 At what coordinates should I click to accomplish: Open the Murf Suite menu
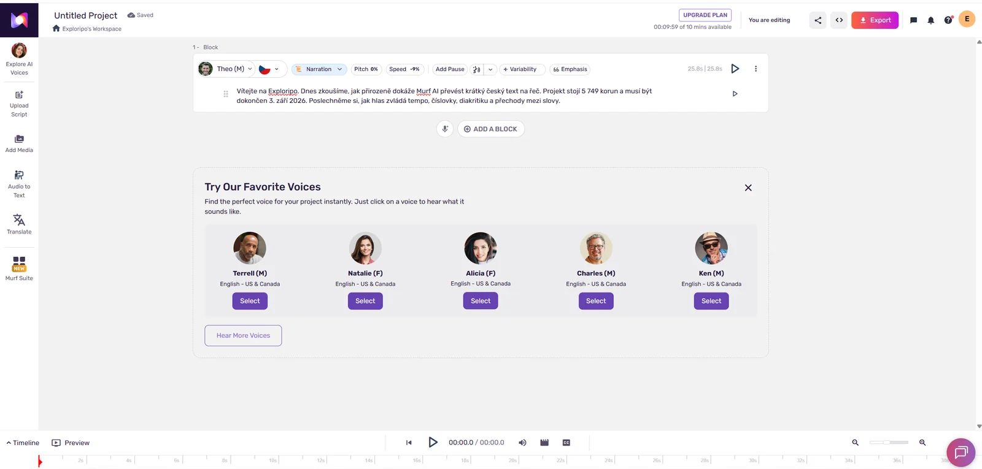tap(19, 269)
